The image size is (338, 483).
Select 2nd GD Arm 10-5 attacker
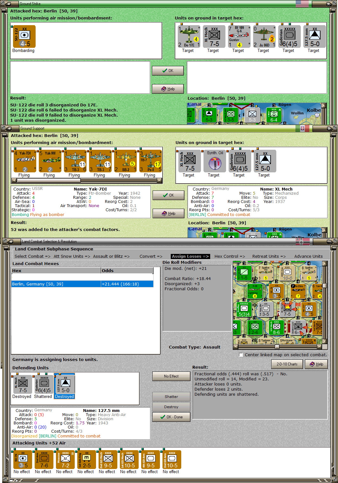[x=171, y=459]
